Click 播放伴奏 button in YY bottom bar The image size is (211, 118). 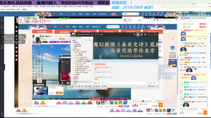tap(97, 86)
